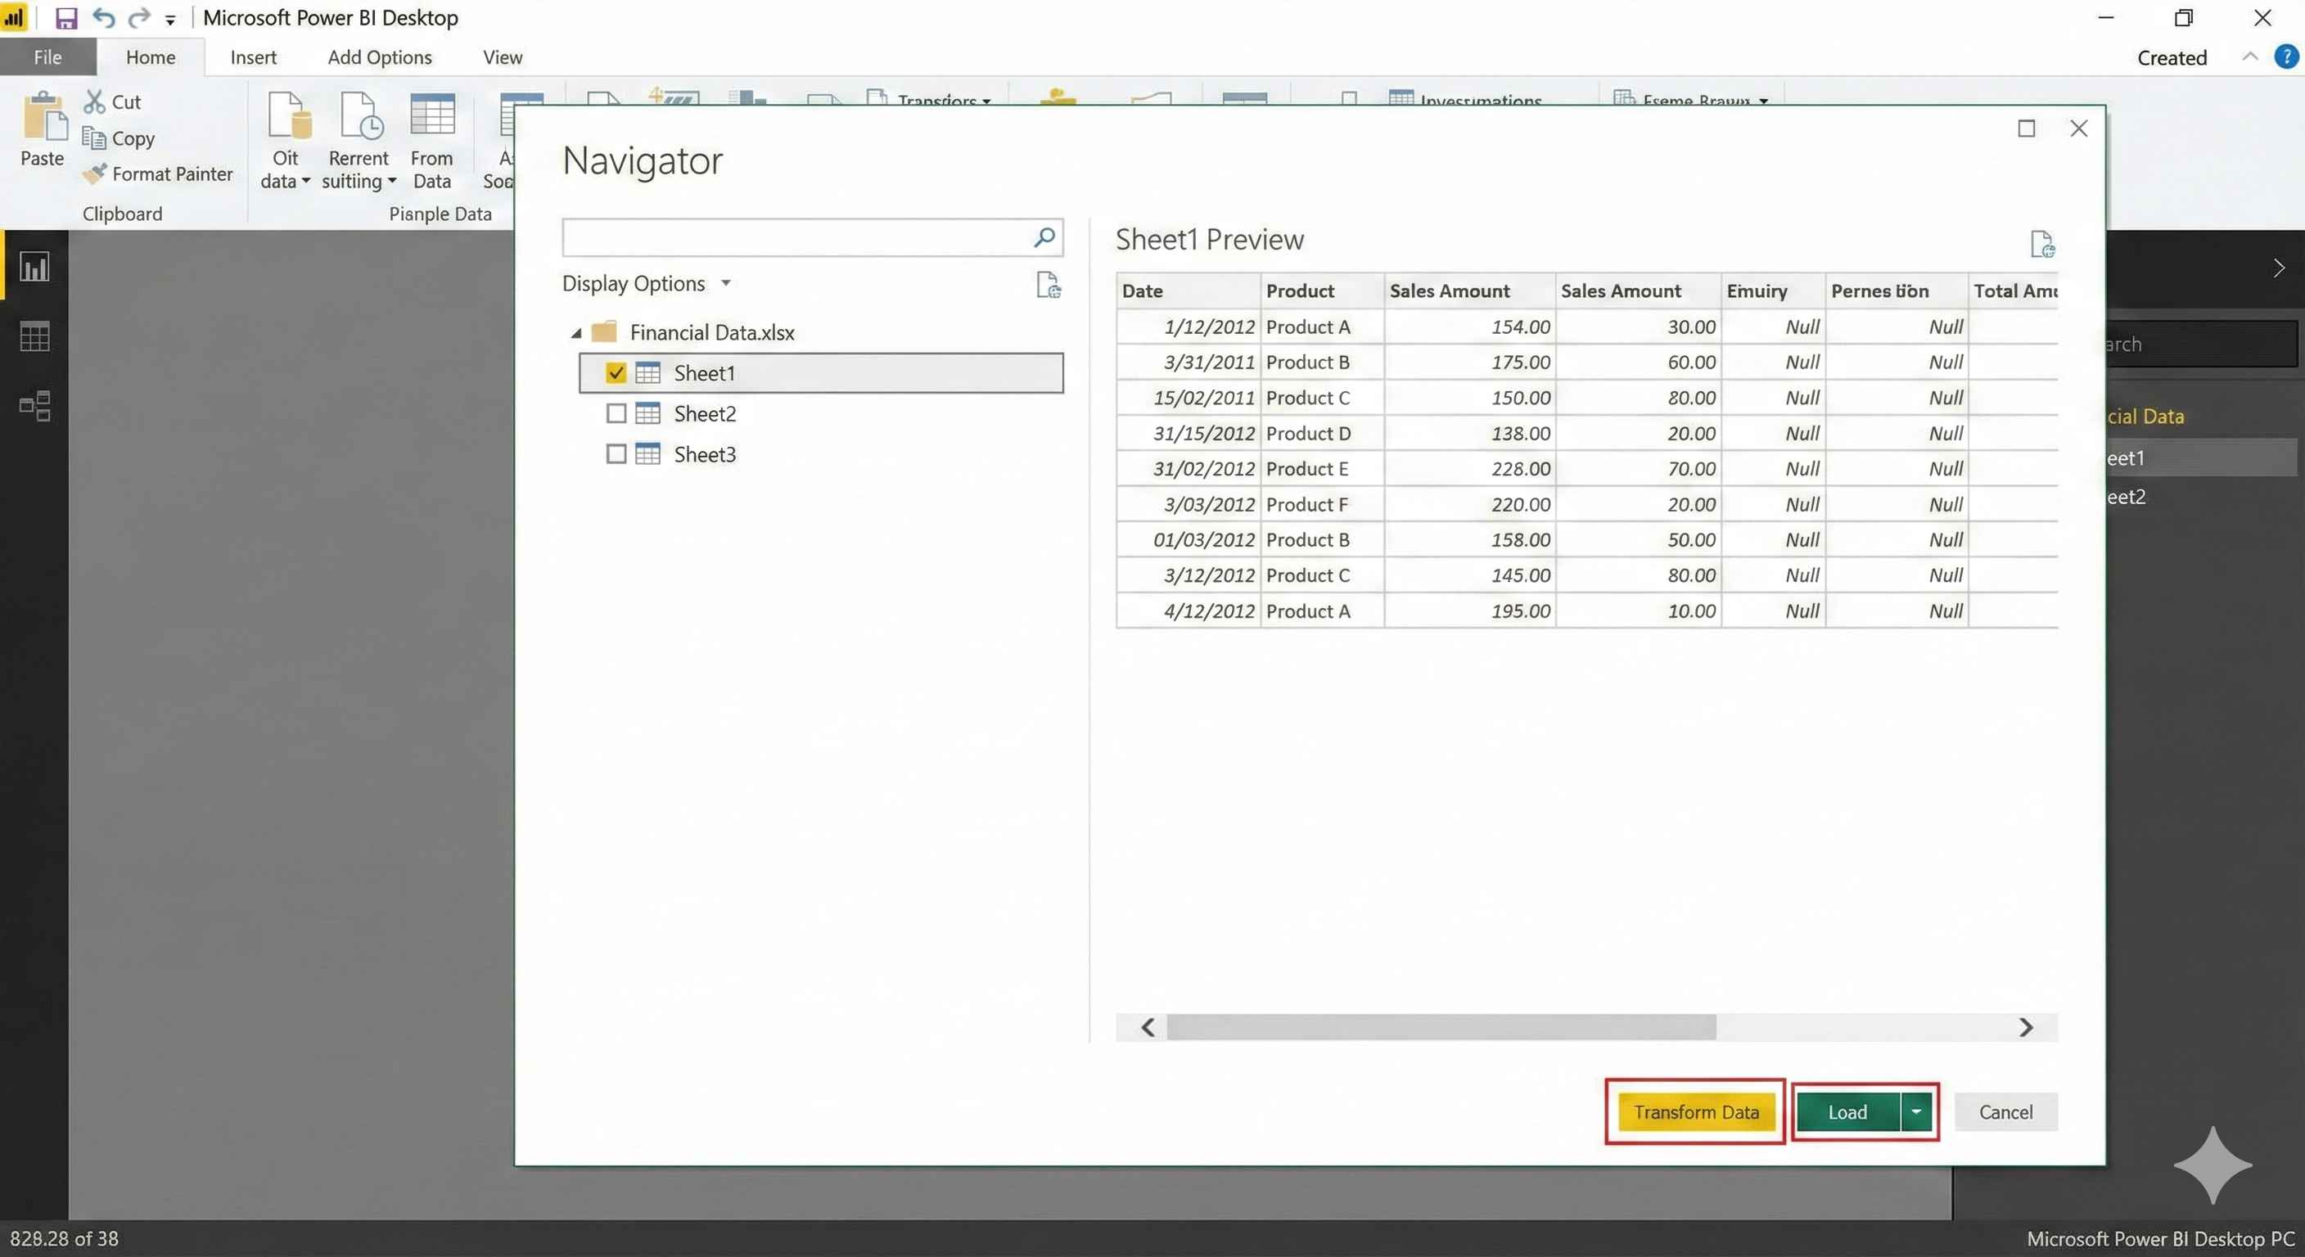
Task: Collapse the Financial Data.xlsx tree node
Action: (x=576, y=333)
